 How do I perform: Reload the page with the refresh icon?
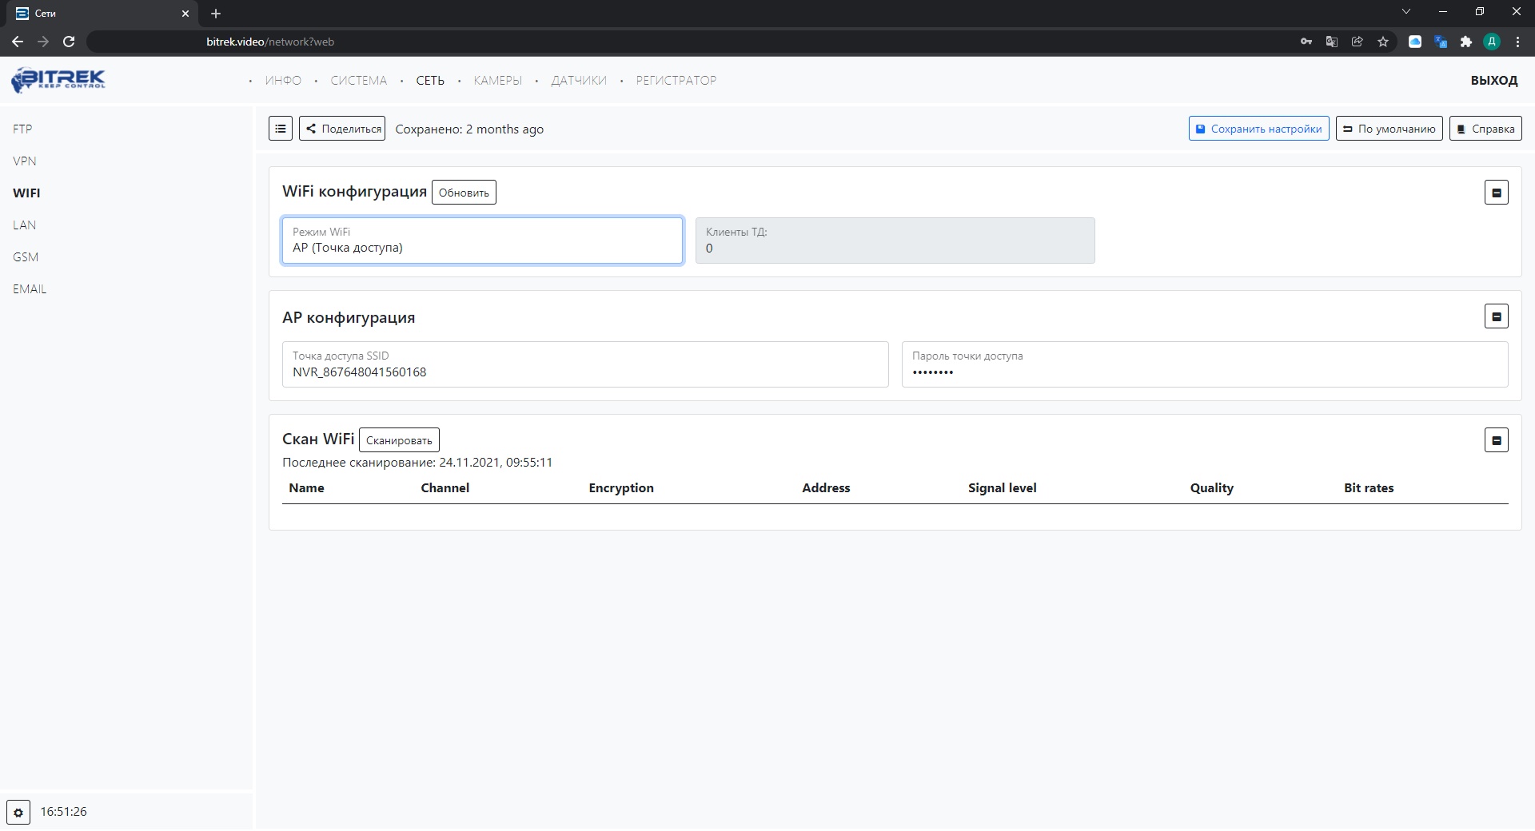(x=69, y=42)
